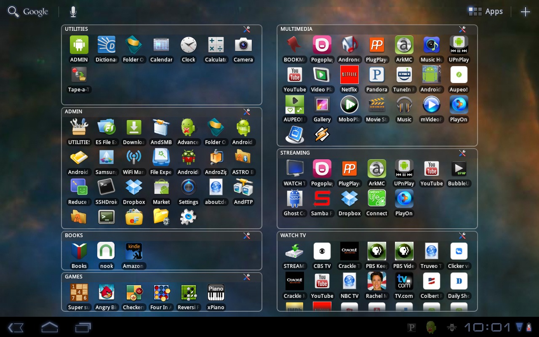Open the NBC TV shortcut
This screenshot has height=337, width=539.
349,286
